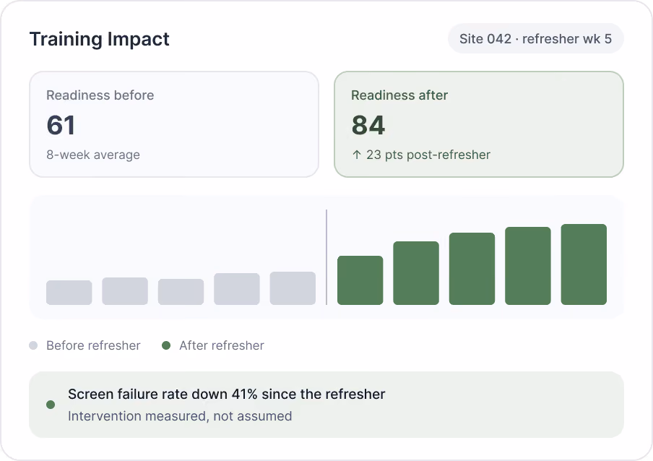Select the fourth green bar in the chart

(x=528, y=266)
